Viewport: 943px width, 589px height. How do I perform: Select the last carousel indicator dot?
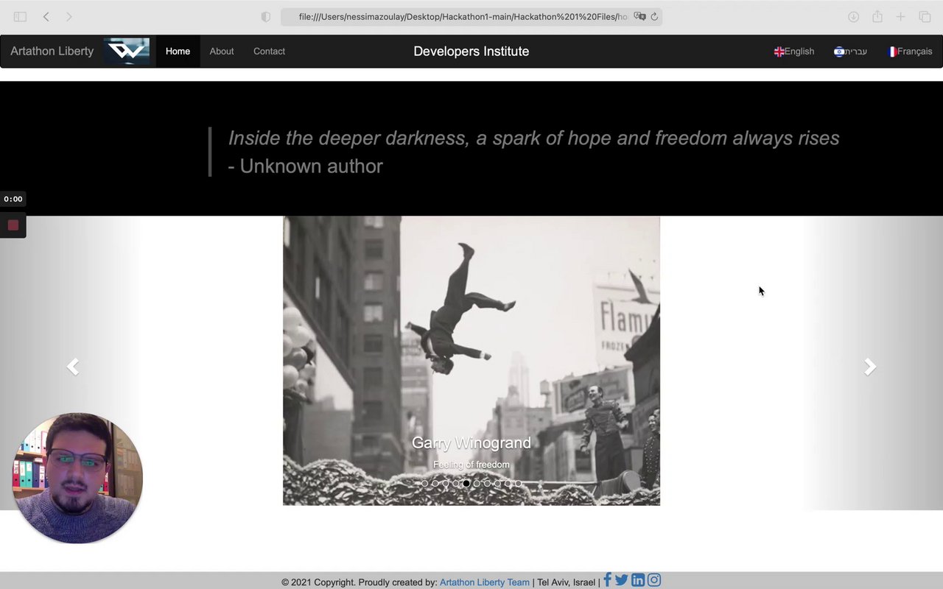tap(518, 483)
